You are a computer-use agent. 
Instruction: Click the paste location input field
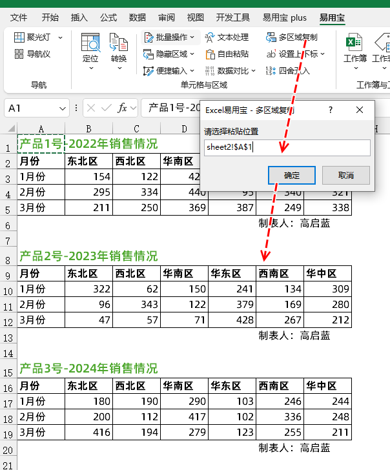tap(287, 147)
